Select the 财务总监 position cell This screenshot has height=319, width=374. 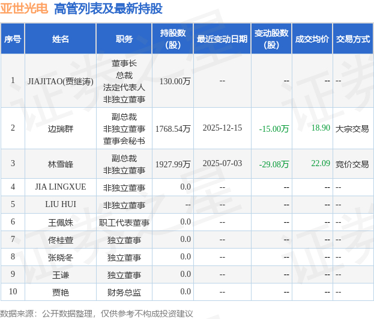coord(124,293)
